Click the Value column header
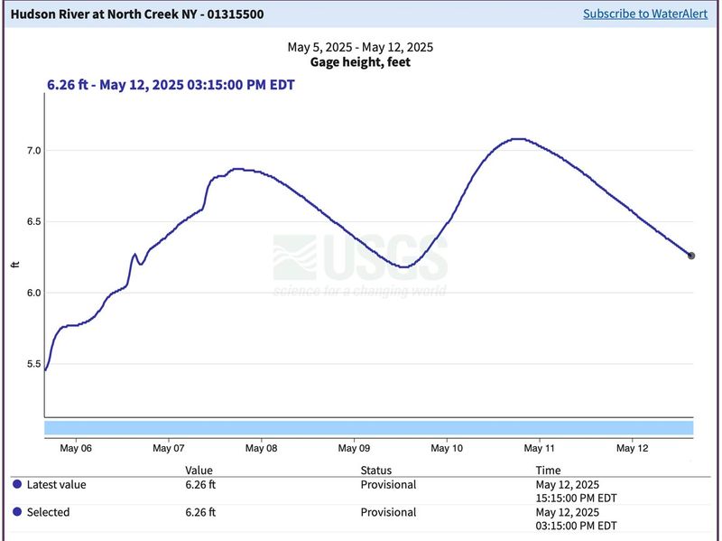Viewport: 722px width, 541px height. point(199,470)
